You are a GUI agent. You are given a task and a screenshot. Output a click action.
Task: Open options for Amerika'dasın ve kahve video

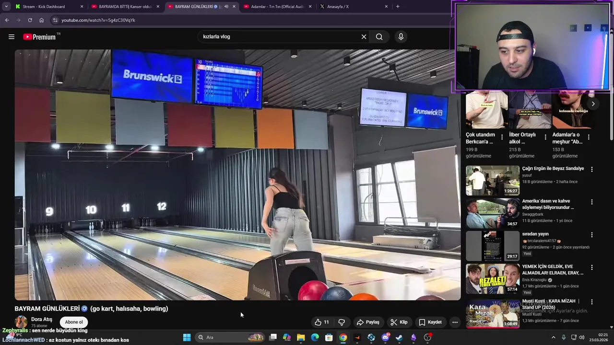(x=592, y=202)
